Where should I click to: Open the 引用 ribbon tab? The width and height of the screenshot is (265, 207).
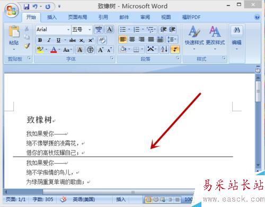(103, 17)
